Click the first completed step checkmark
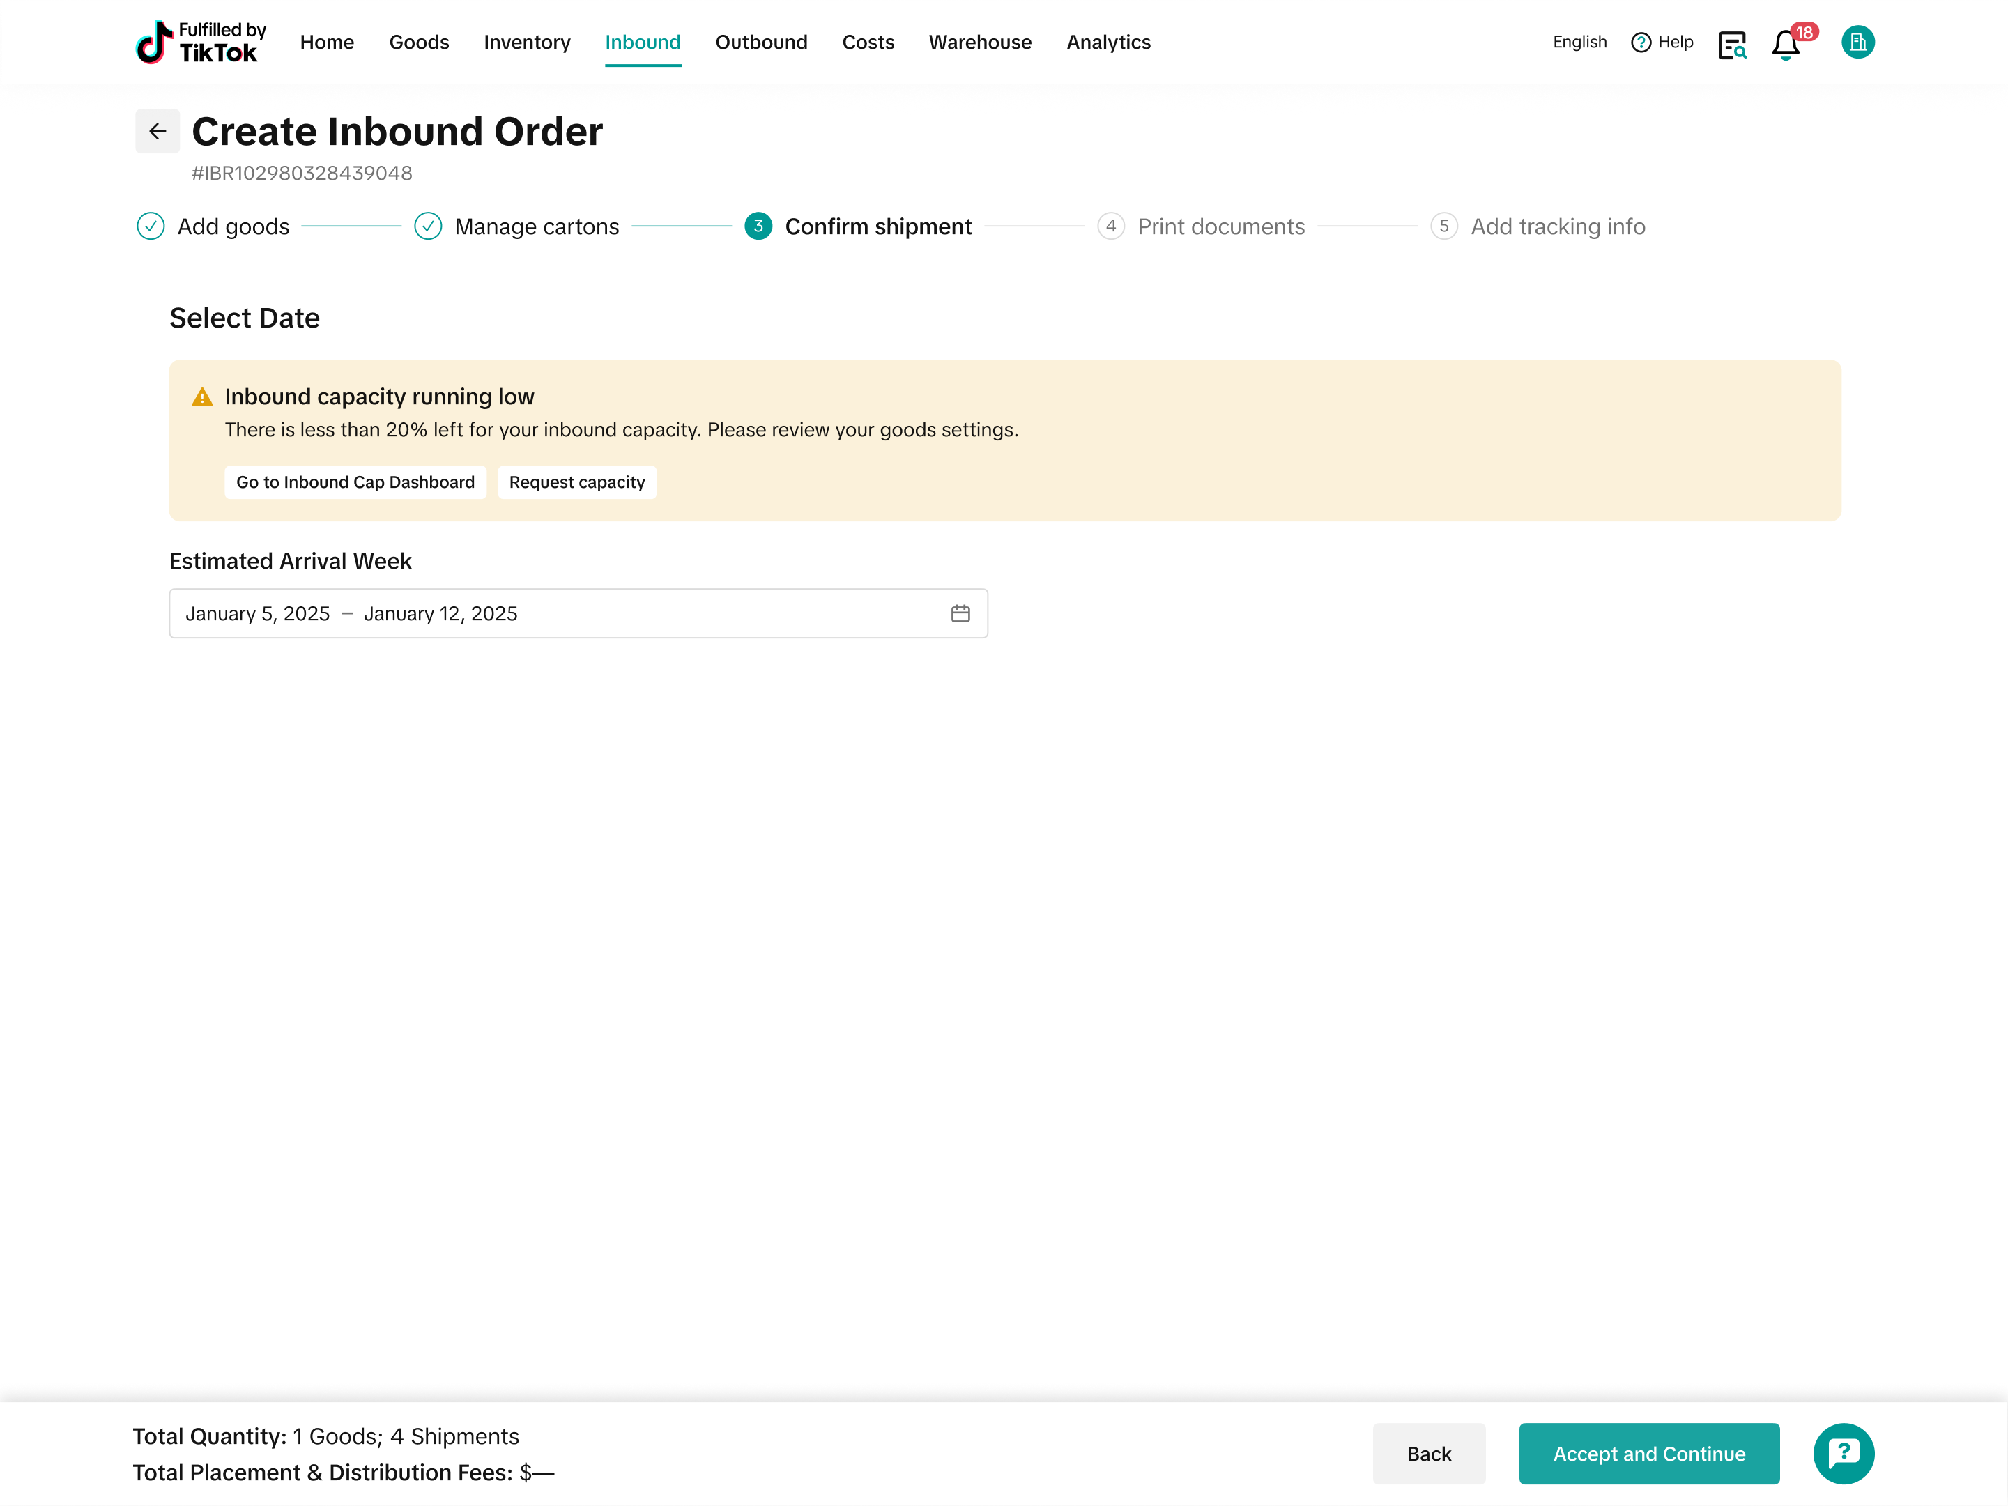The height and width of the screenshot is (1506, 2008). coord(151,226)
